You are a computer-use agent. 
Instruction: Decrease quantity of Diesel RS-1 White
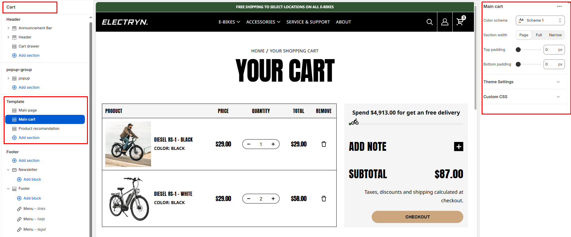click(249, 199)
